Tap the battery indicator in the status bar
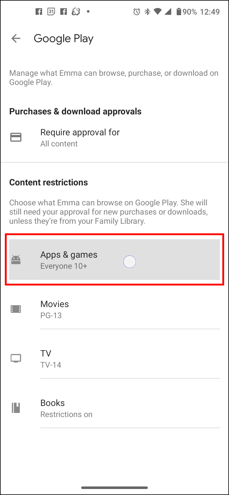The image size is (229, 495). 179,12
